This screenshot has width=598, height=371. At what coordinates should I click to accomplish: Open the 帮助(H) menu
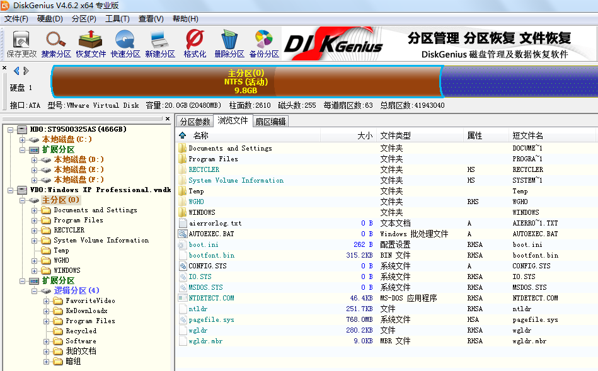click(x=185, y=19)
